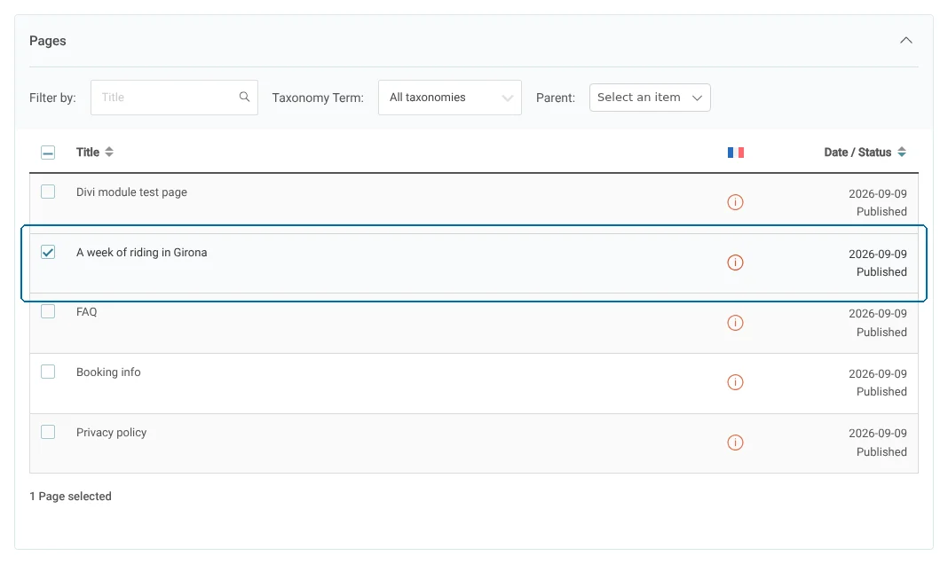Screen dimensions: 948x564
Task: Select the Booking info page checkbox
Action: pyautogui.click(x=48, y=372)
